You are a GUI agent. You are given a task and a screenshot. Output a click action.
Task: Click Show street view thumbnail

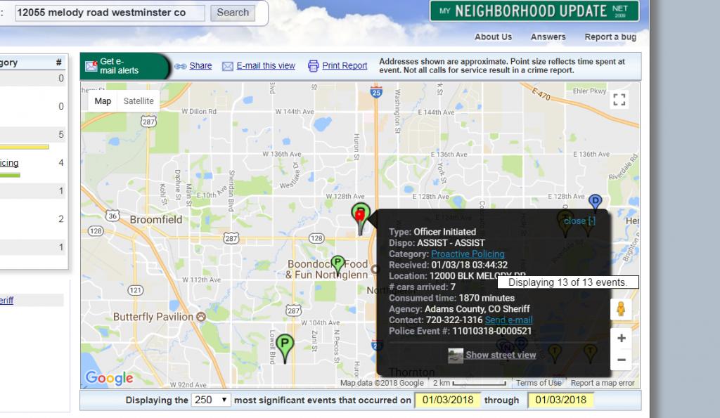[x=456, y=355]
